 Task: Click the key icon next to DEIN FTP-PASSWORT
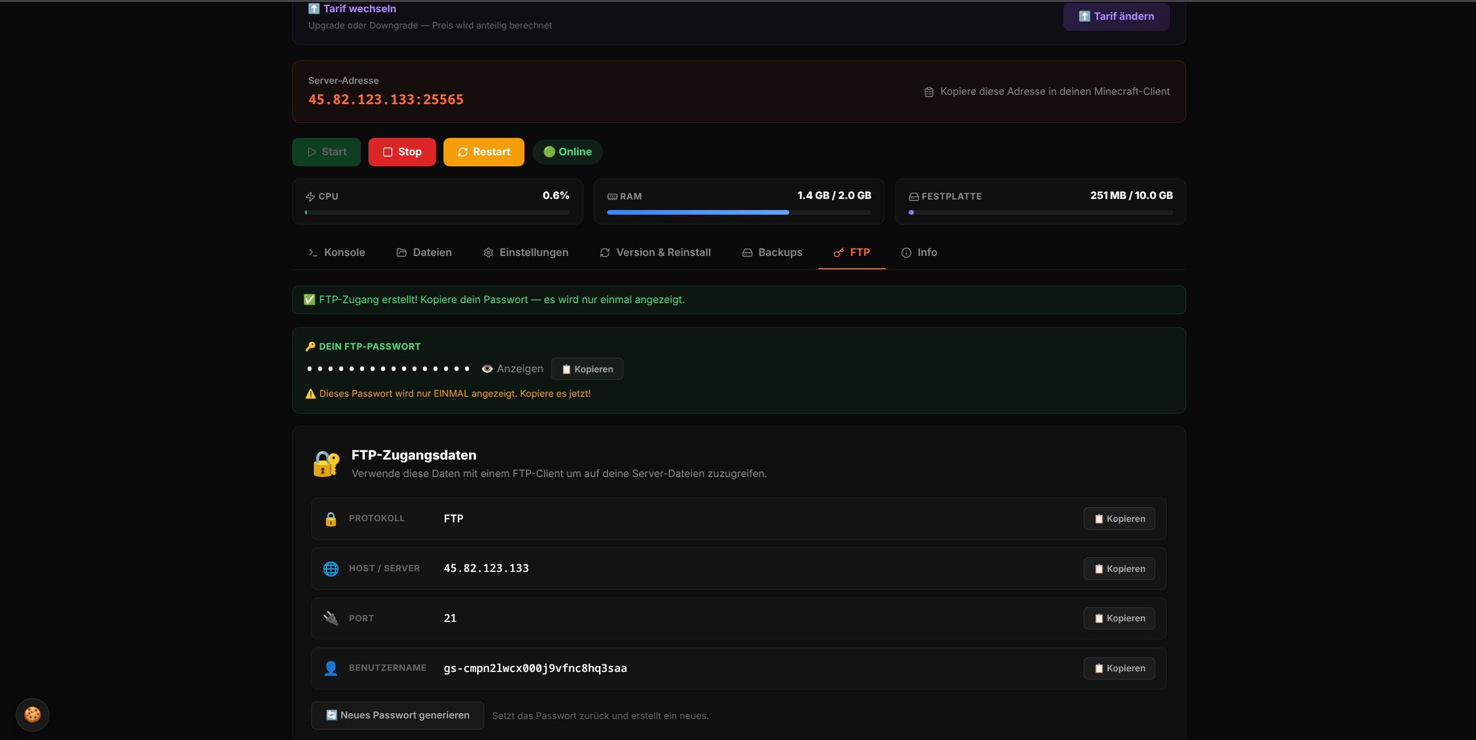(310, 346)
